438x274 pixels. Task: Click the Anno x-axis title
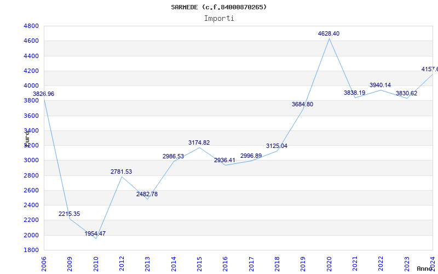pos(425,269)
